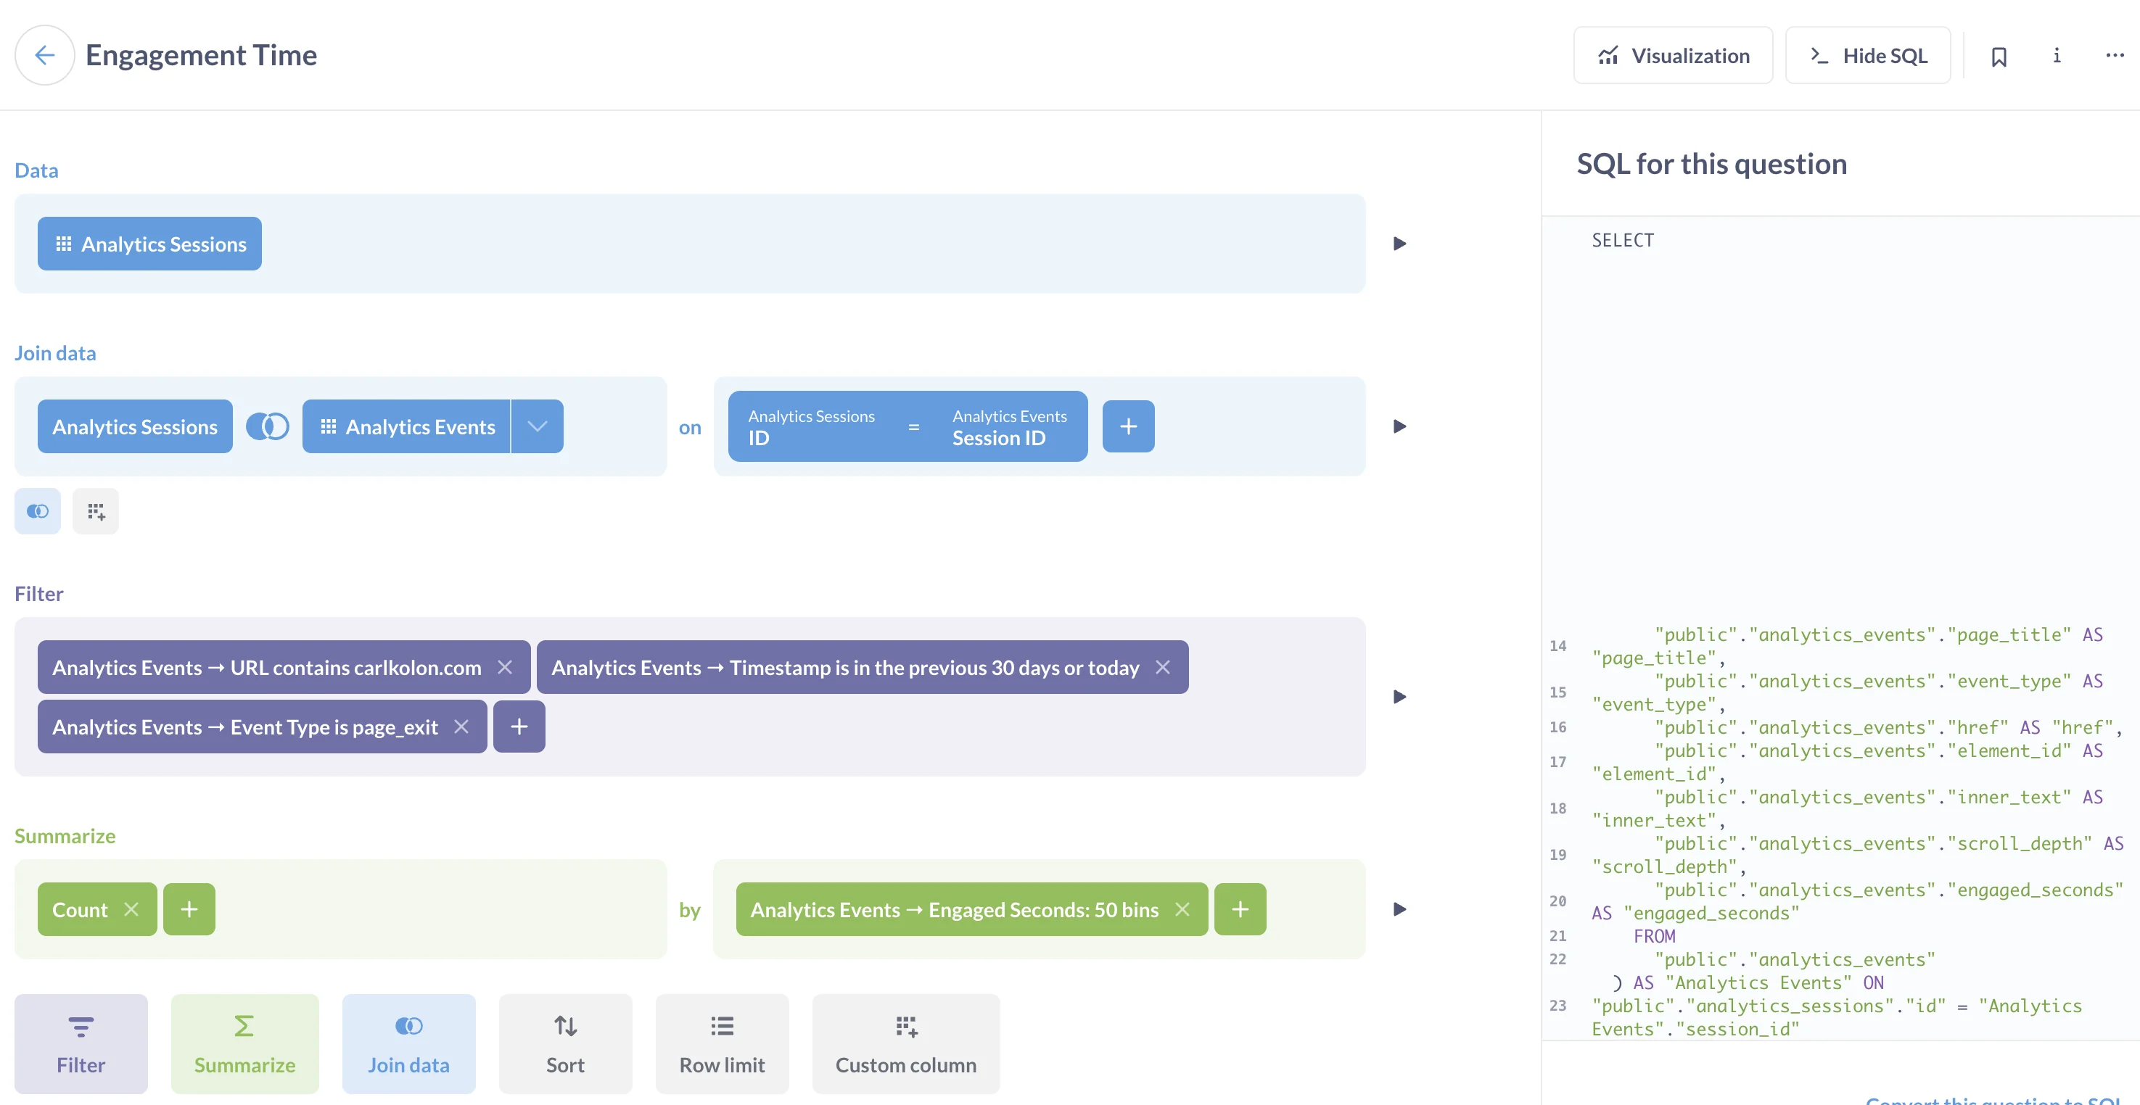Hide the SQL panel
This screenshot has height=1105, width=2140.
[x=1867, y=56]
